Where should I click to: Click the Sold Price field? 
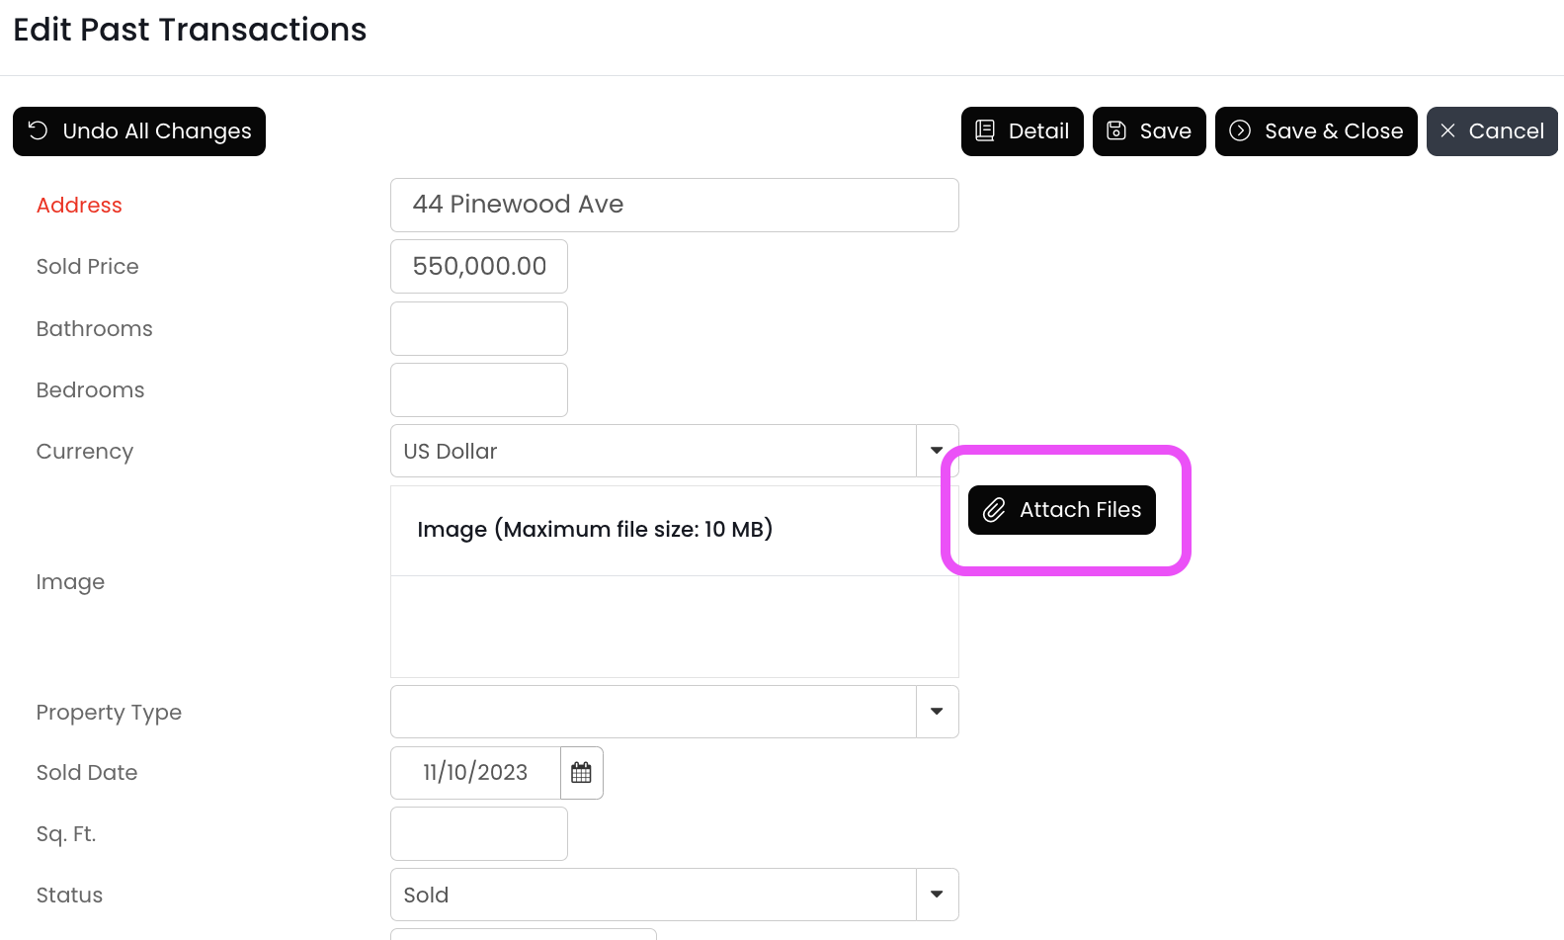(479, 266)
